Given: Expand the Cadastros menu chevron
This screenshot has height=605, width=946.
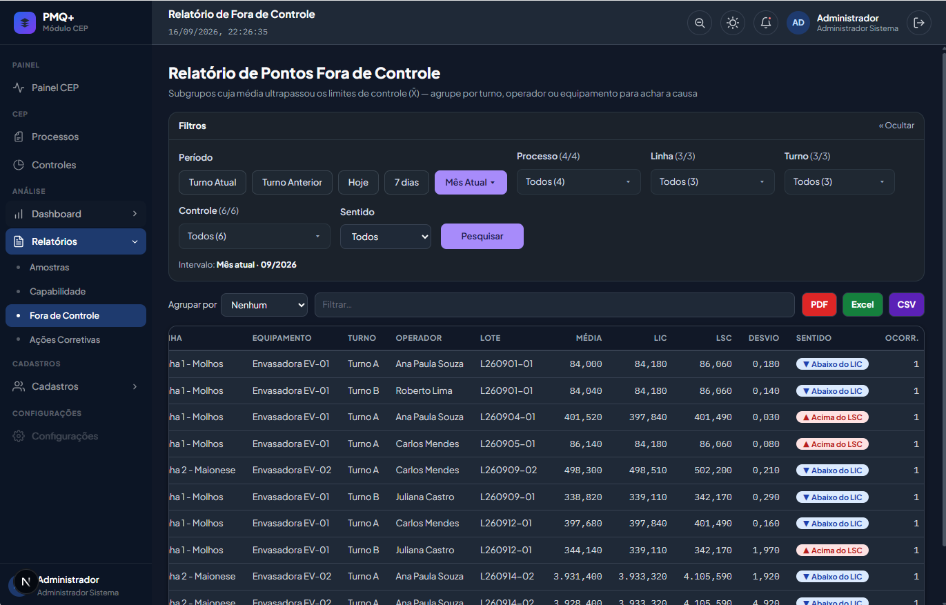Looking at the screenshot, I should [x=135, y=386].
